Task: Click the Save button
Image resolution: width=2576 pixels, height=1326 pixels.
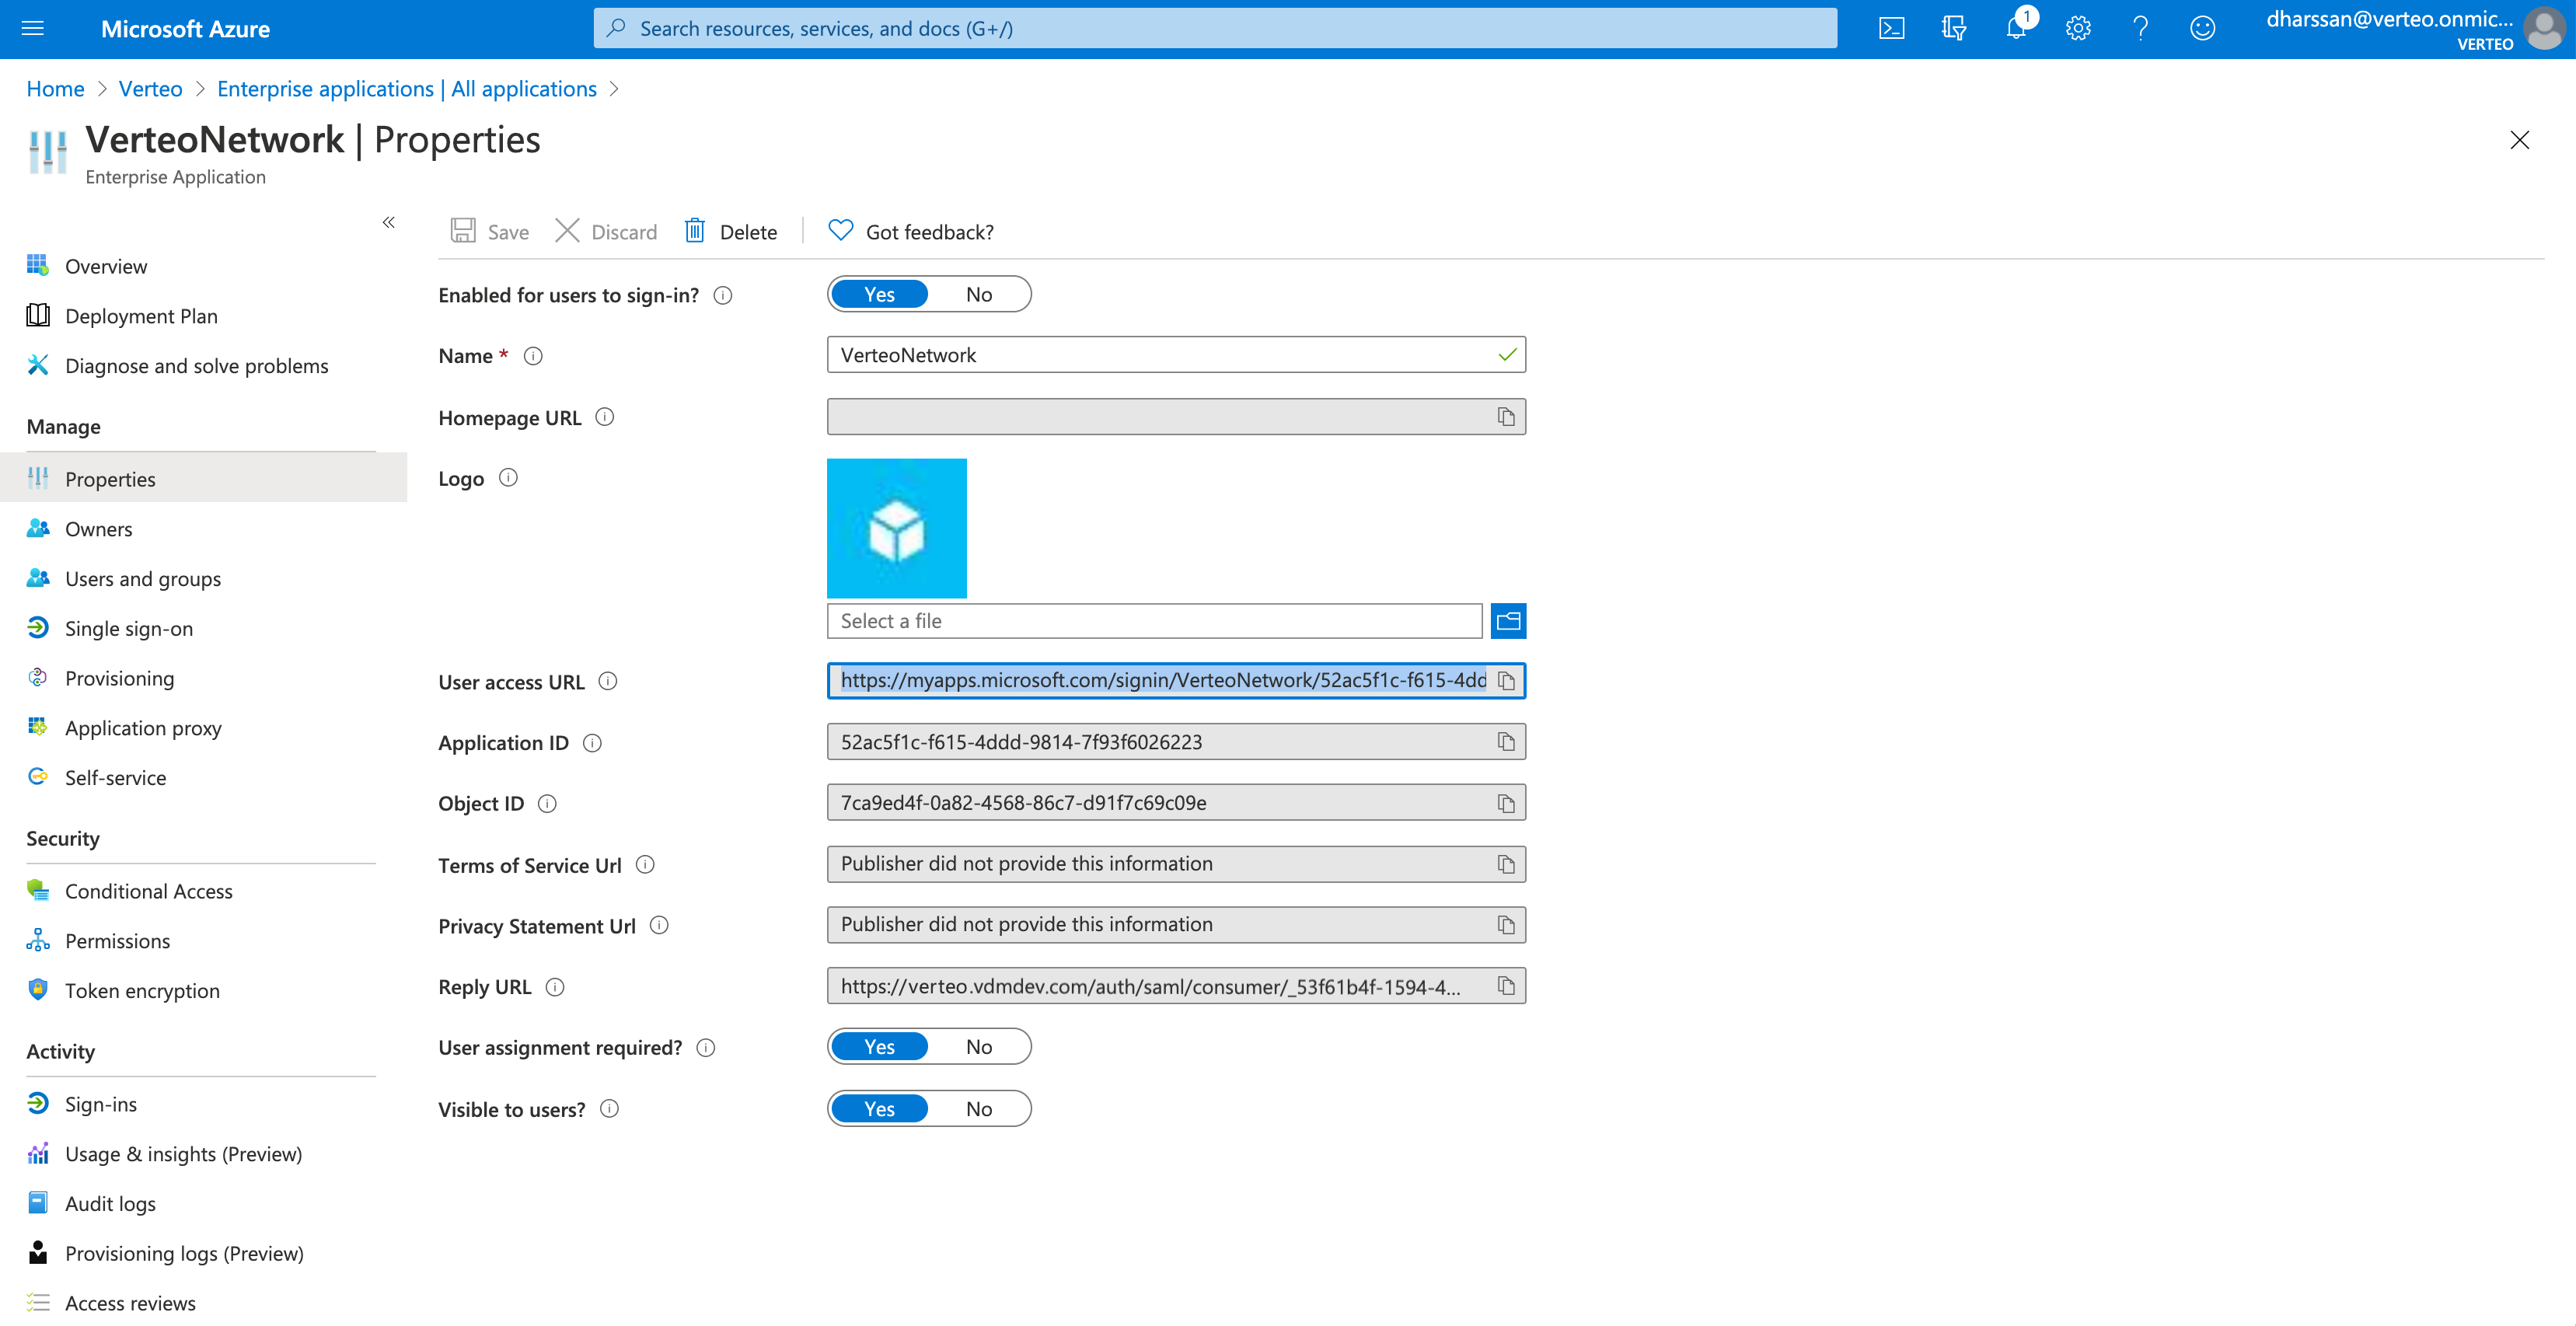Action: tap(490, 232)
